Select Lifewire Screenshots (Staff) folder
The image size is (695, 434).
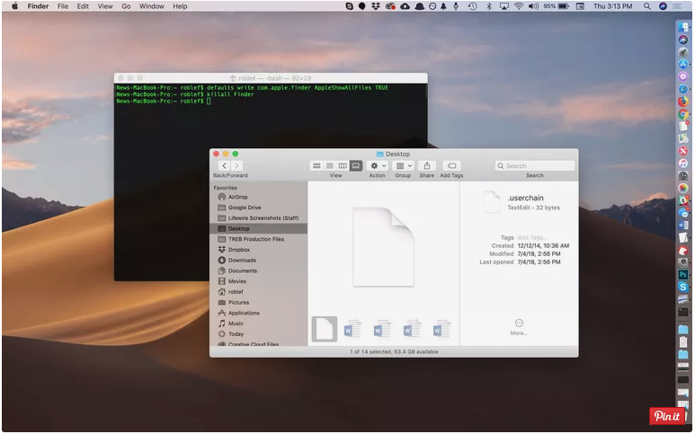[x=259, y=218]
